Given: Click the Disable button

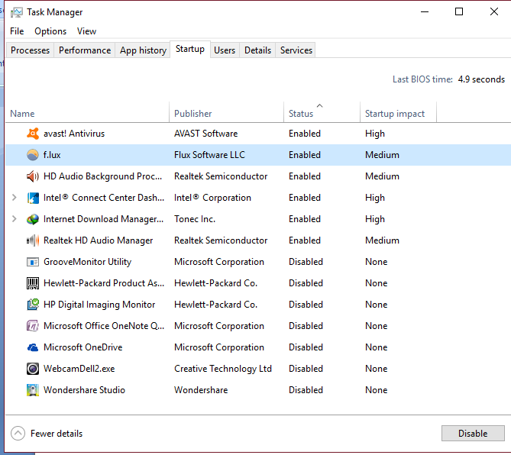Looking at the screenshot, I should click(473, 434).
